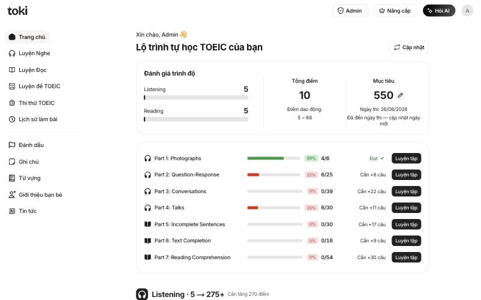The width and height of the screenshot is (481, 300).
Task: Open Hỏi AI assistant
Action: tap(439, 11)
